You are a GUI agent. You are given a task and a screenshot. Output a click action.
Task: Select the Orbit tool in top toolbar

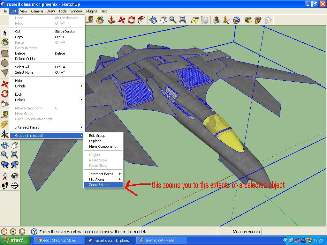(153, 20)
